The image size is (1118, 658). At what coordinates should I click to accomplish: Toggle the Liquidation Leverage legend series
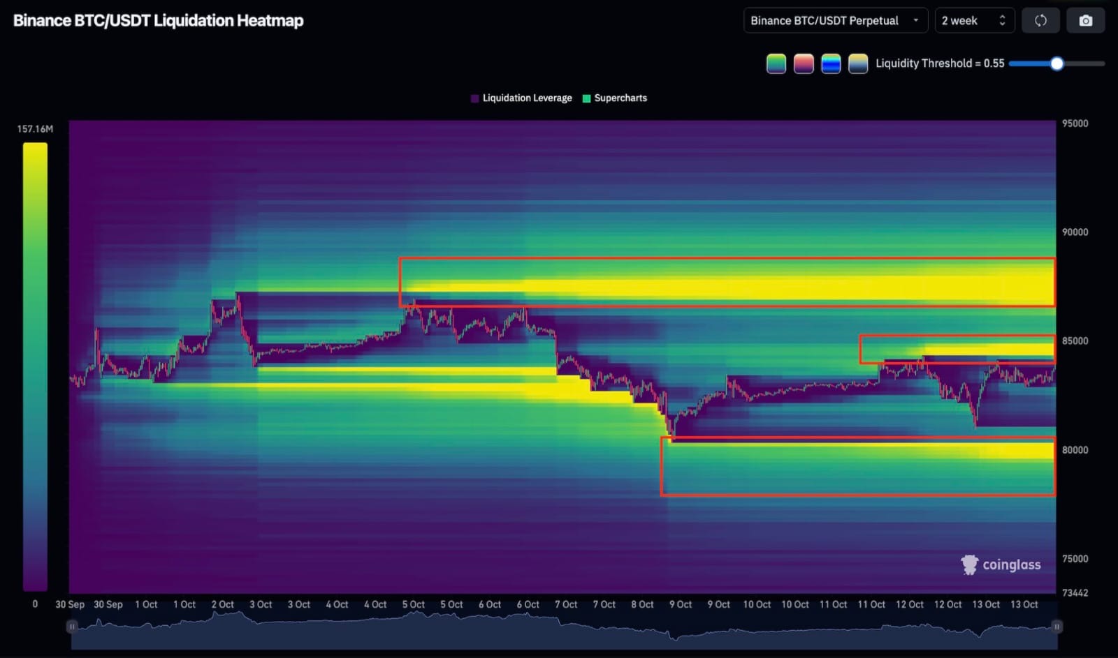521,98
